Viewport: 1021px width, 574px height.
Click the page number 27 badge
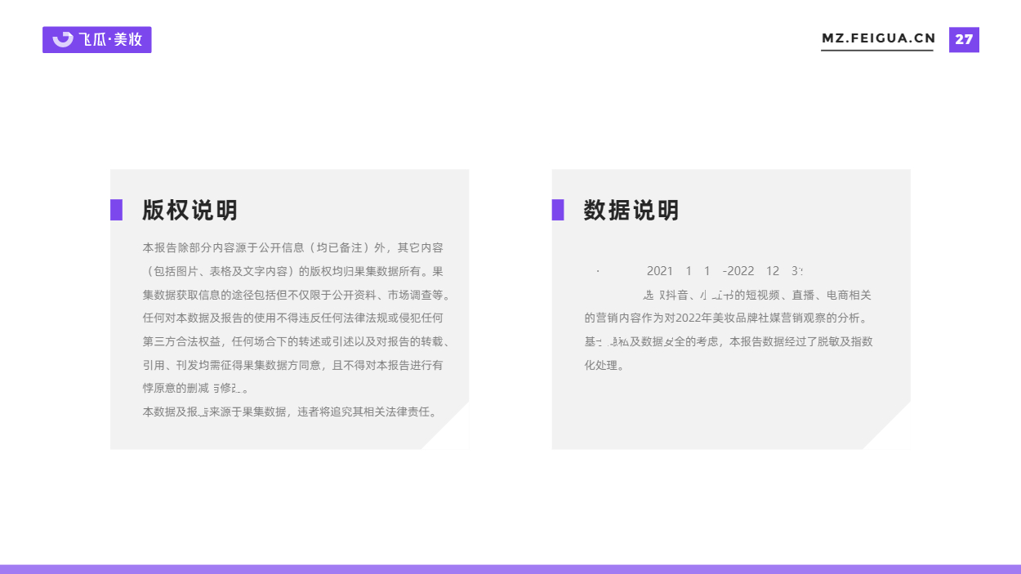tap(964, 39)
